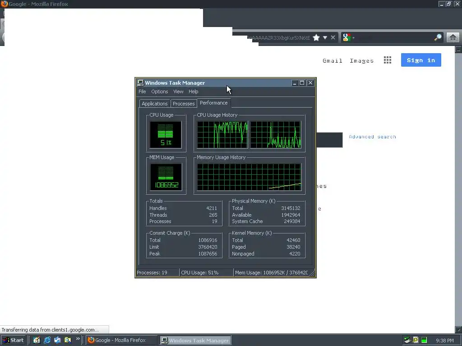Click the yellow magnifier document tray icon

coord(416,340)
